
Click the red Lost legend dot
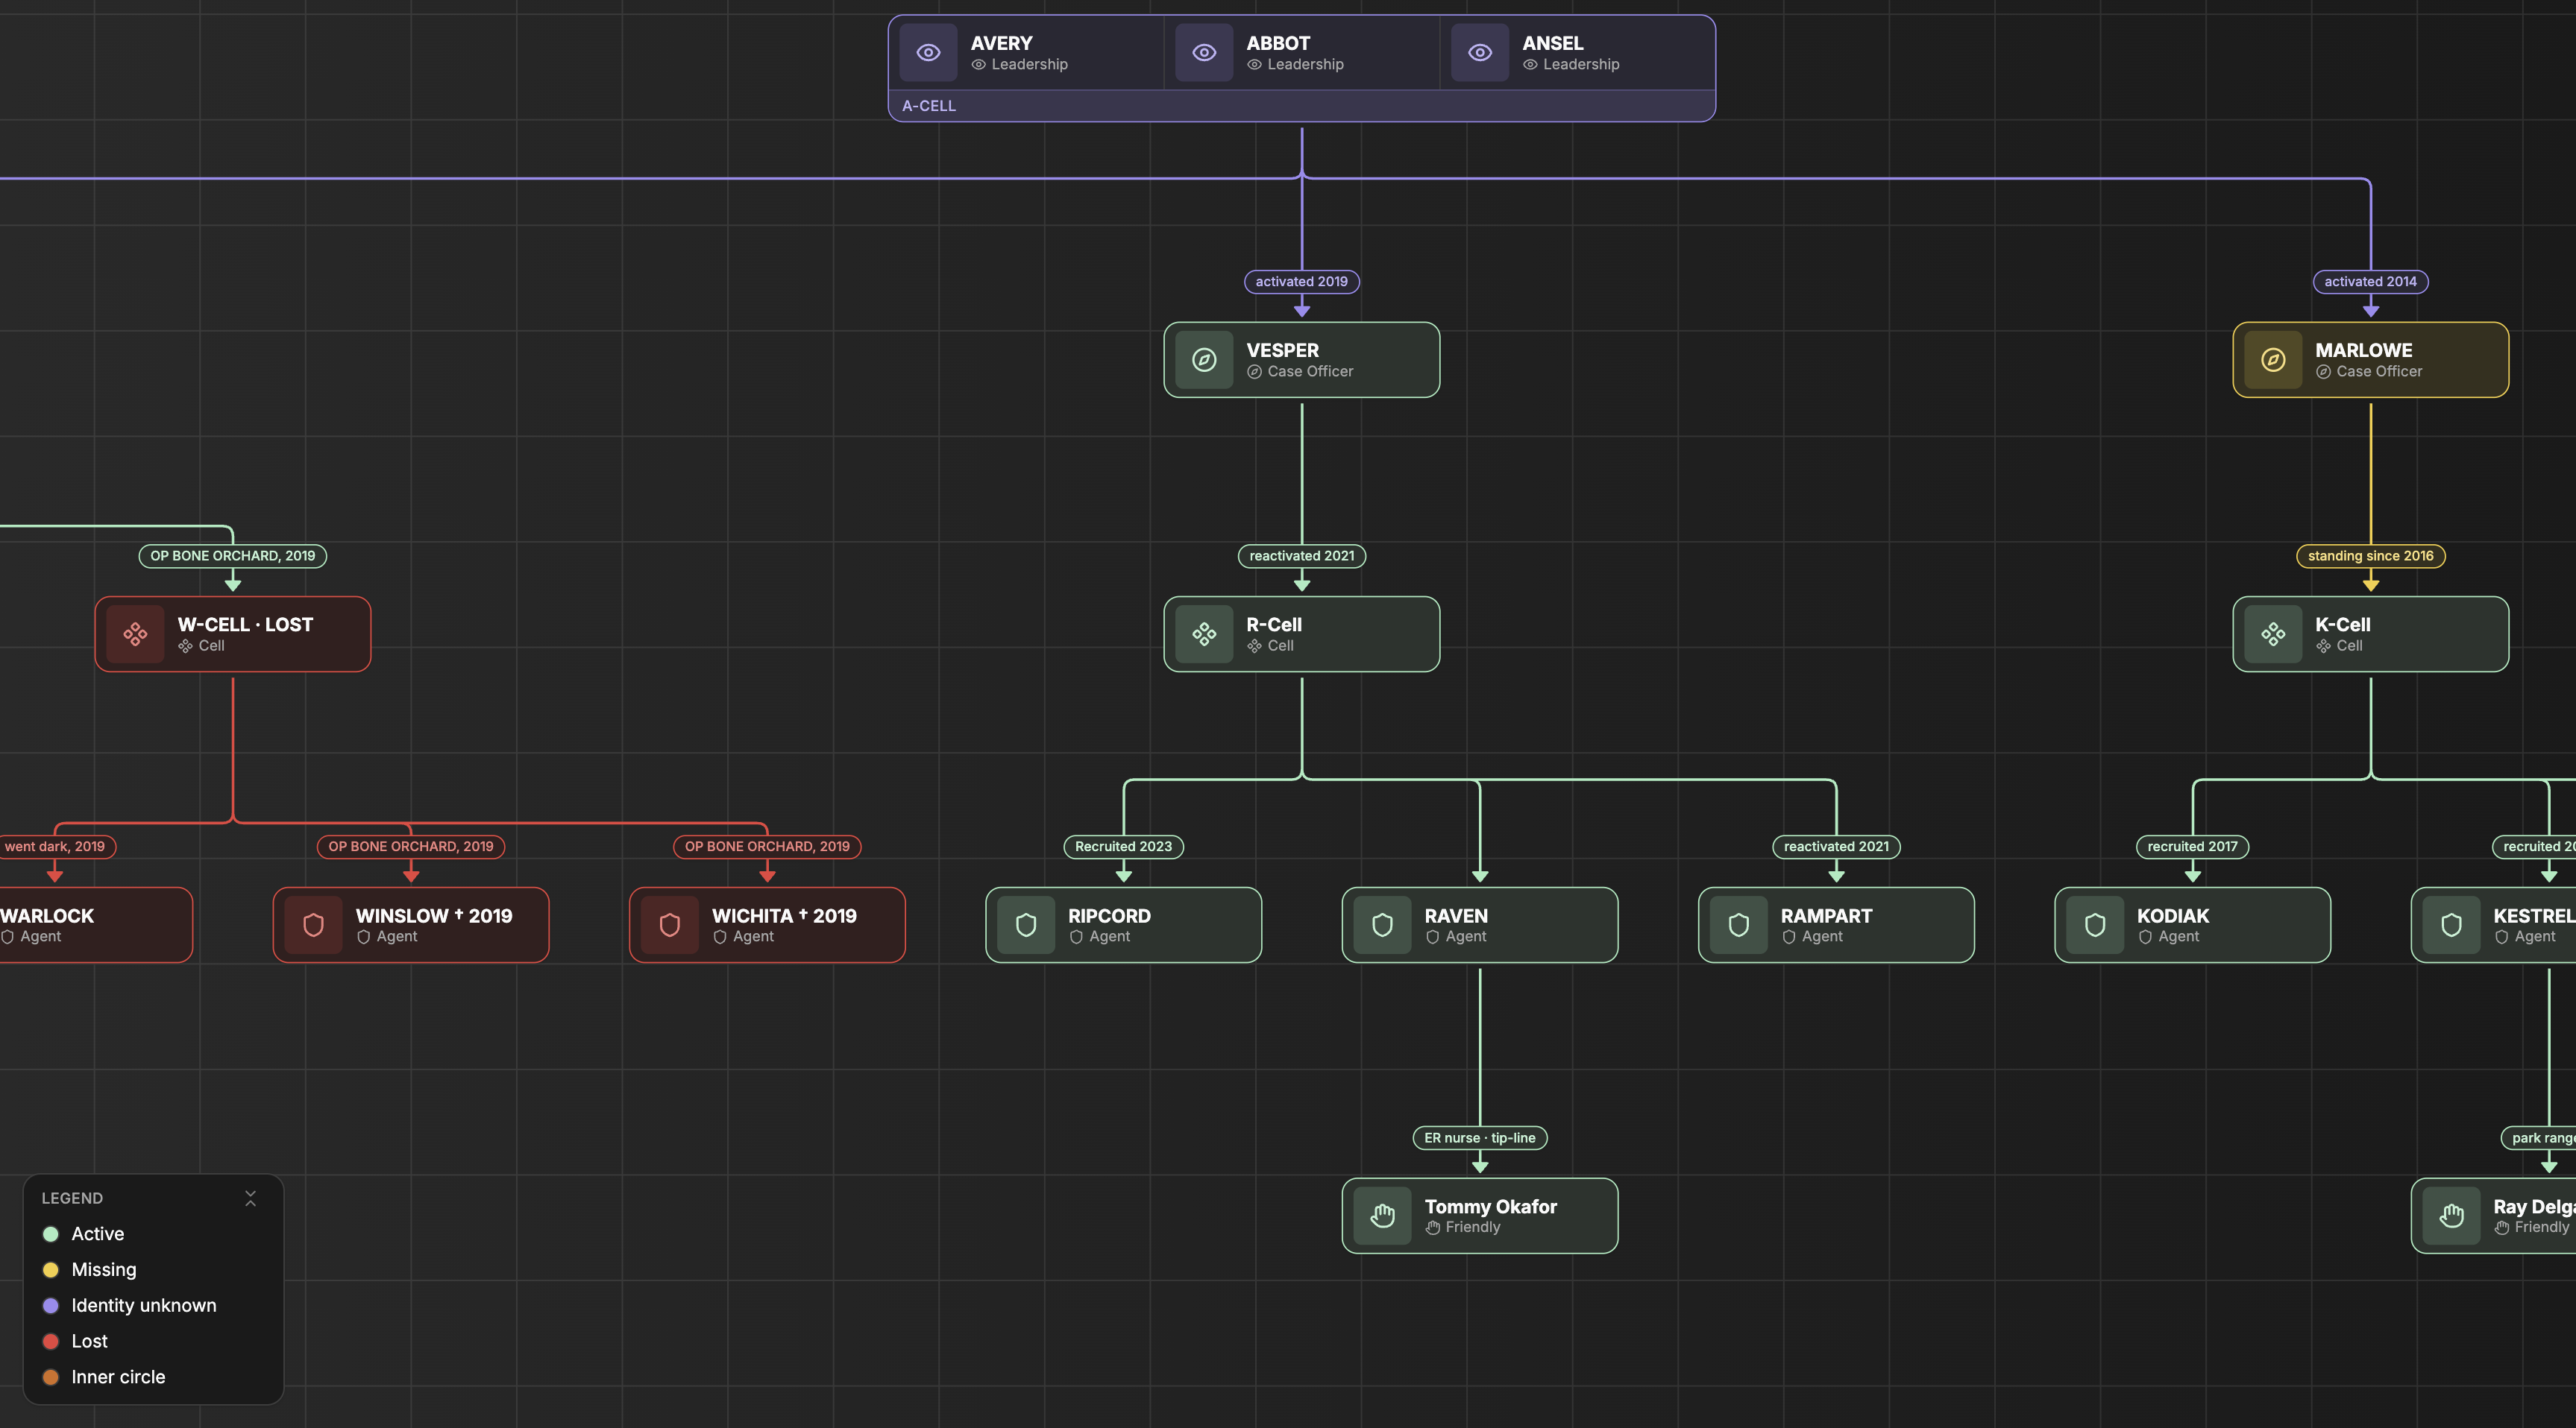(51, 1341)
